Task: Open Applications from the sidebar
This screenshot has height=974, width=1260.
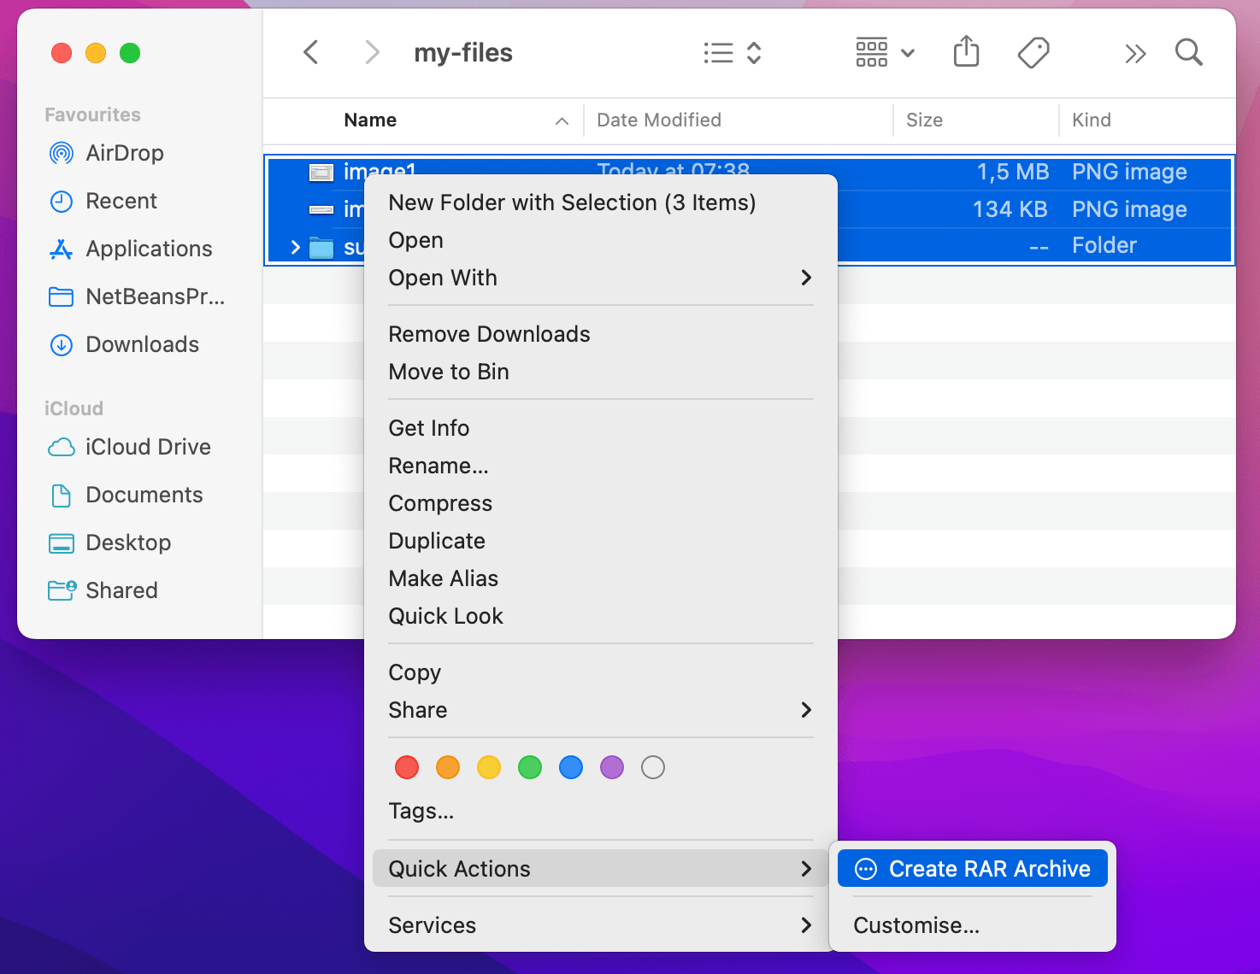Action: click(x=149, y=249)
